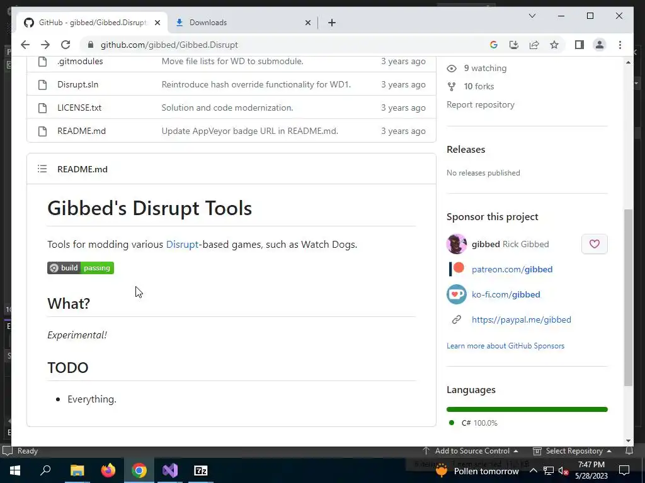The height and width of the screenshot is (483, 645).
Task: Learn more about GitHub Sponsors
Action: [506, 346]
